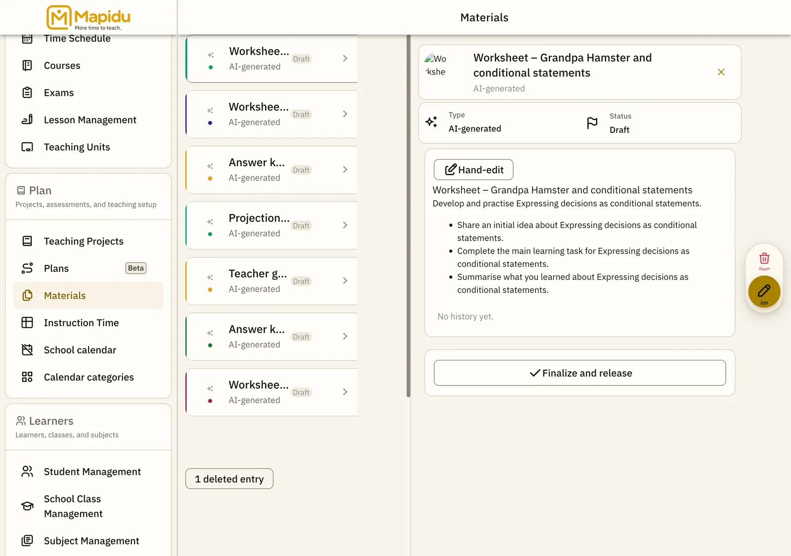Expand second Answer key entry chevron
Viewport: 791px width, 556px height.
pyautogui.click(x=345, y=336)
